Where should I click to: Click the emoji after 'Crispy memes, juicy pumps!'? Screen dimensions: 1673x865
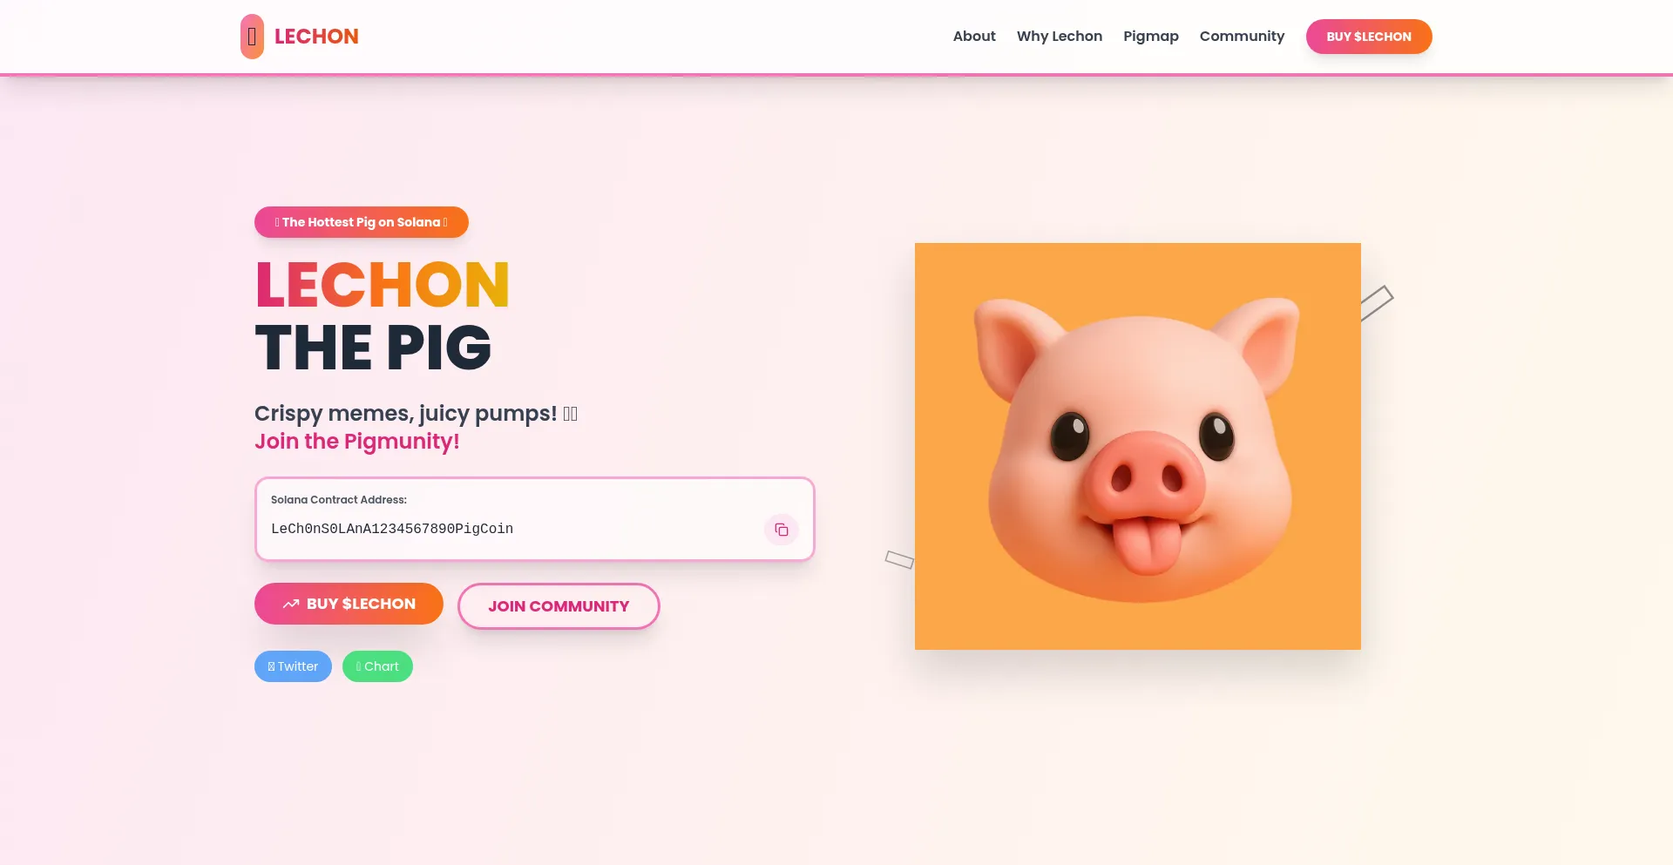click(570, 414)
